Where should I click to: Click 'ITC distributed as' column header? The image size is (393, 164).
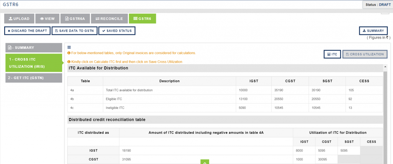[x=93, y=133]
